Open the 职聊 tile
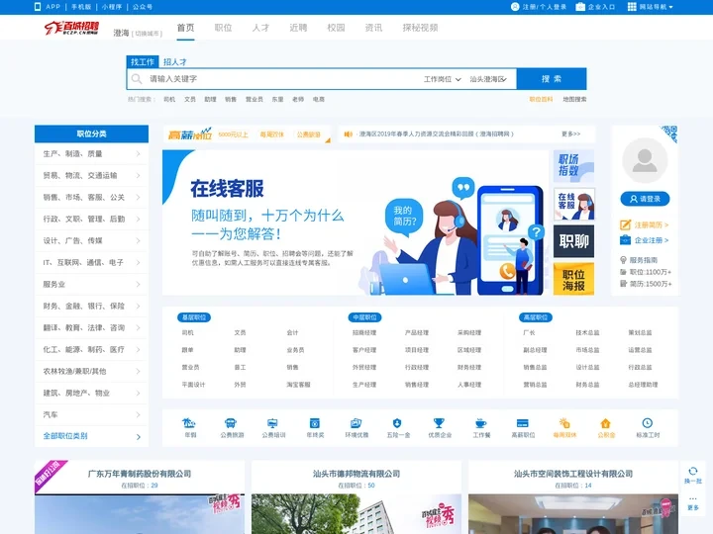The image size is (713, 534). pos(573,241)
